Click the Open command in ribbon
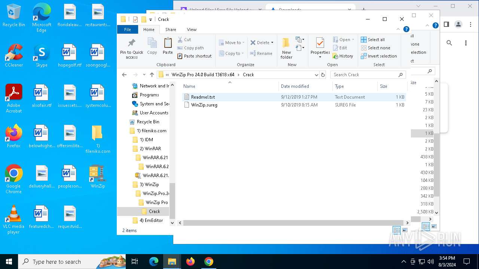The width and height of the screenshot is (479, 269). tap(341, 40)
